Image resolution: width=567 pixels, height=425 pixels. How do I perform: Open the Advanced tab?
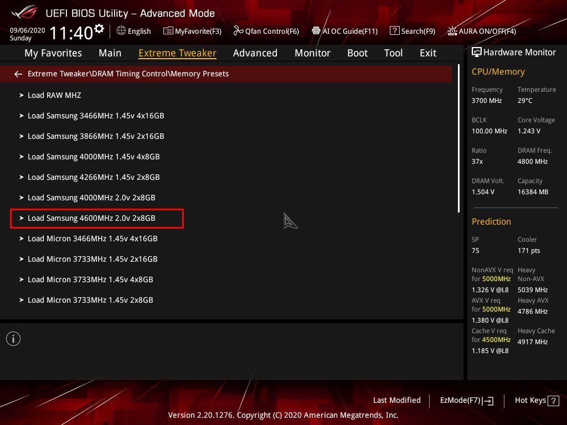click(x=255, y=53)
